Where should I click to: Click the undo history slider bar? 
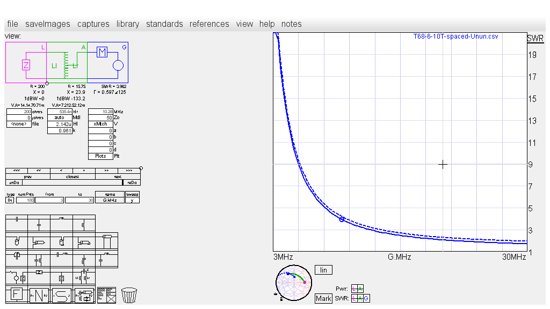73,182
